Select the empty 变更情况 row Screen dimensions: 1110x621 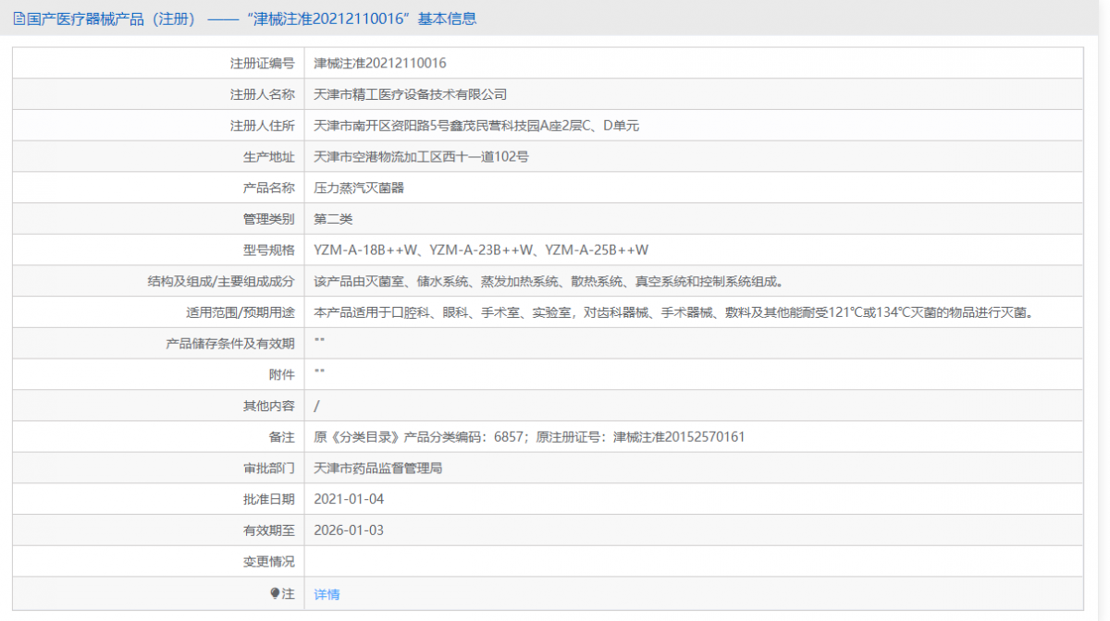555,561
